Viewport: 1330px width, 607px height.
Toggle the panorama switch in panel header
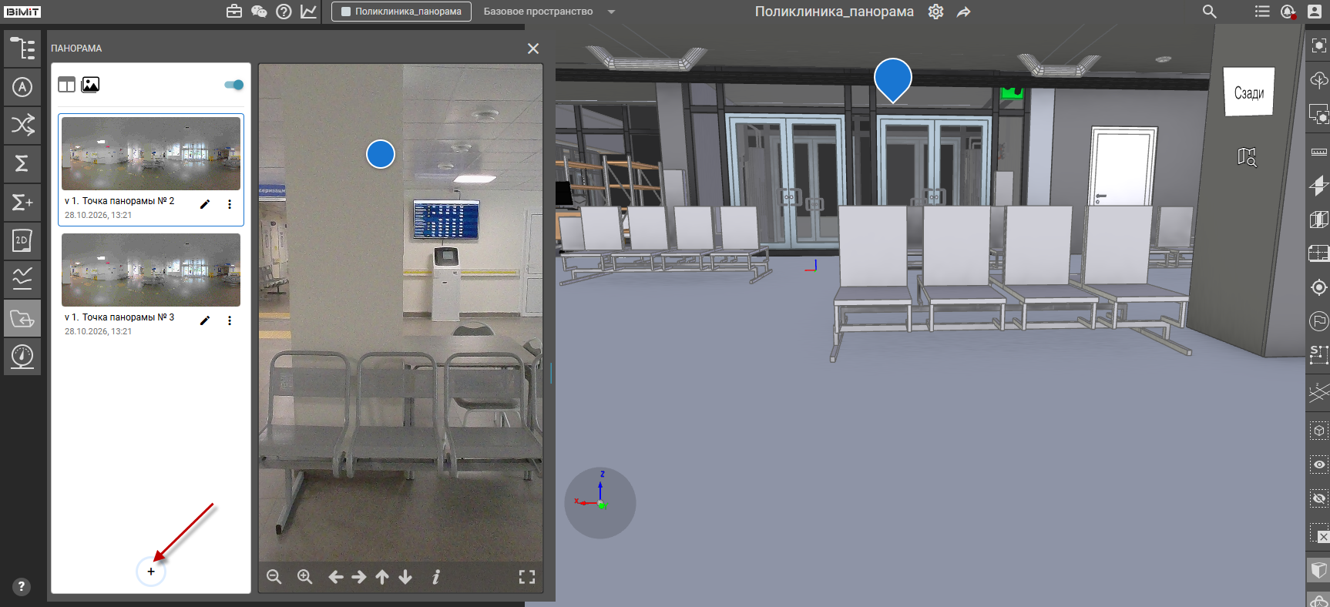click(234, 85)
